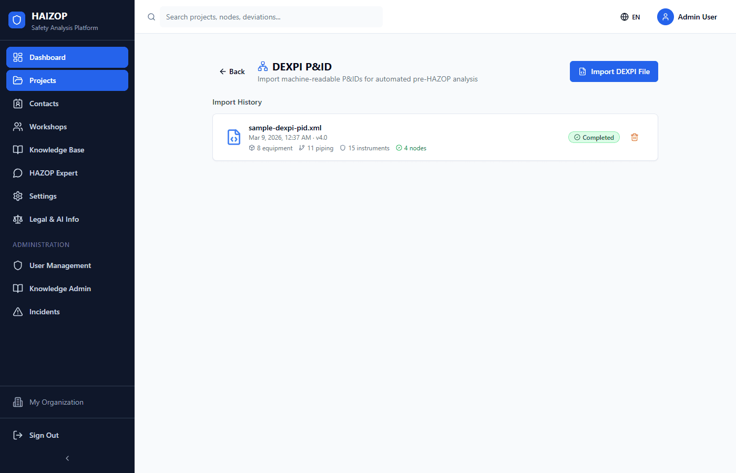
Task: Click the Admin User avatar icon
Action: pos(665,17)
